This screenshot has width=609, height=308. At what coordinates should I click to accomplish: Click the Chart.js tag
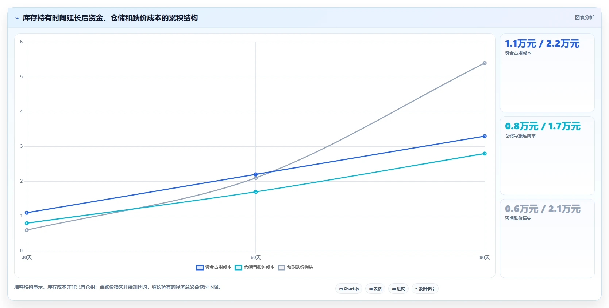pos(349,289)
